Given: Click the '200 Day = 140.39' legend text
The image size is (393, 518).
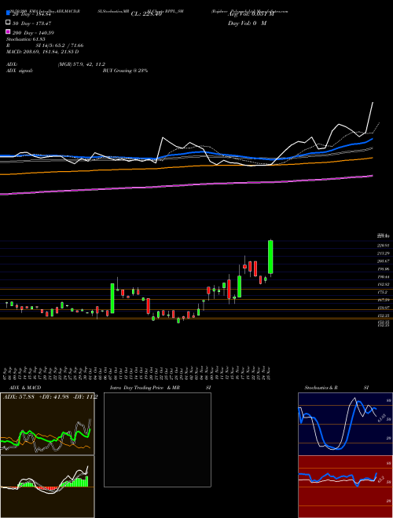Looking at the screenshot, I should click(x=33, y=33).
